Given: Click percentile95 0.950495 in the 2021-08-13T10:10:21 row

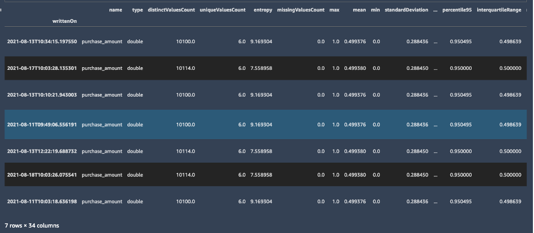Looking at the screenshot, I should tap(461, 95).
